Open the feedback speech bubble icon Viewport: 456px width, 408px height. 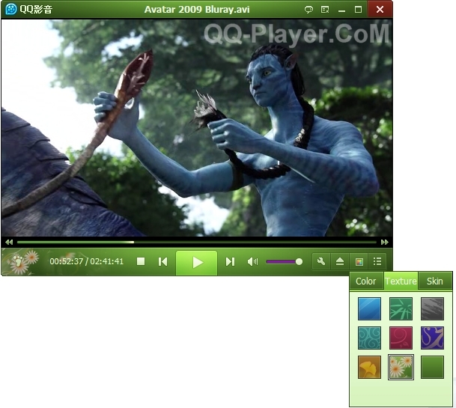pos(308,10)
